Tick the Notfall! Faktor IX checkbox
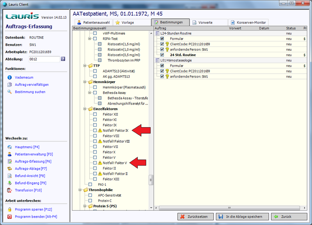The image size is (312, 225). coord(95,130)
